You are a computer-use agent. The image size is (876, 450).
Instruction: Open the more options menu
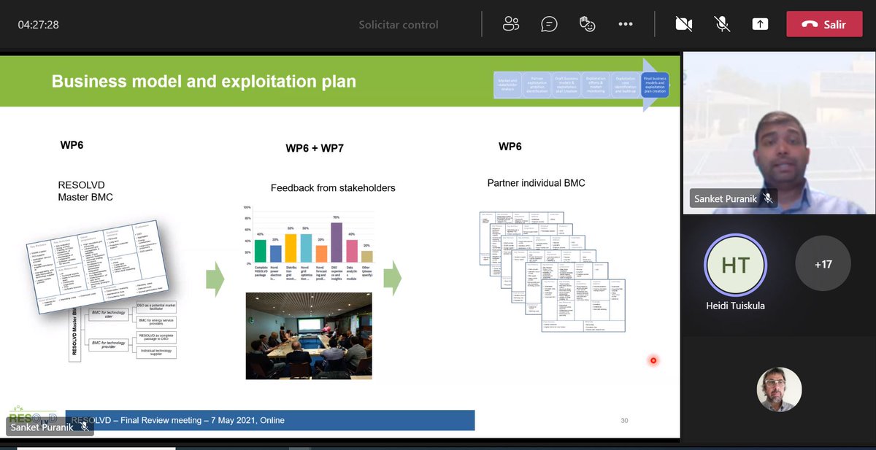[626, 23]
